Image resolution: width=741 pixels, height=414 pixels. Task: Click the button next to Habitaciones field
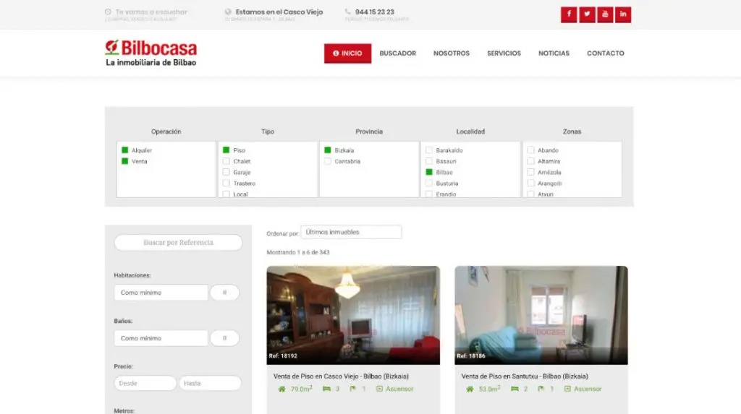224,293
